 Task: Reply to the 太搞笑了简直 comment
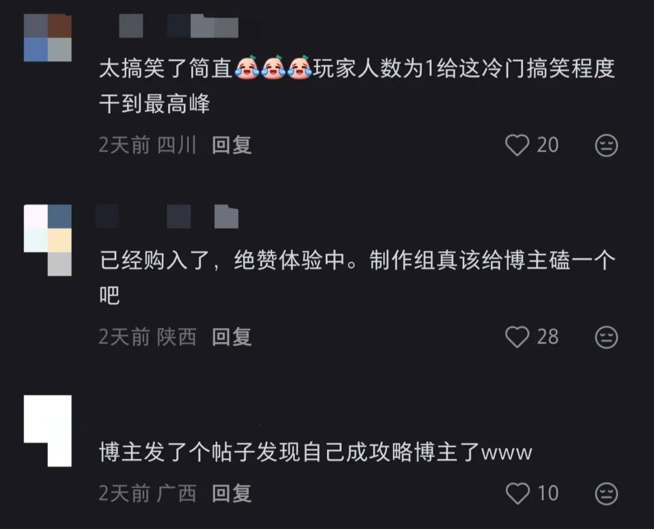pyautogui.click(x=231, y=145)
